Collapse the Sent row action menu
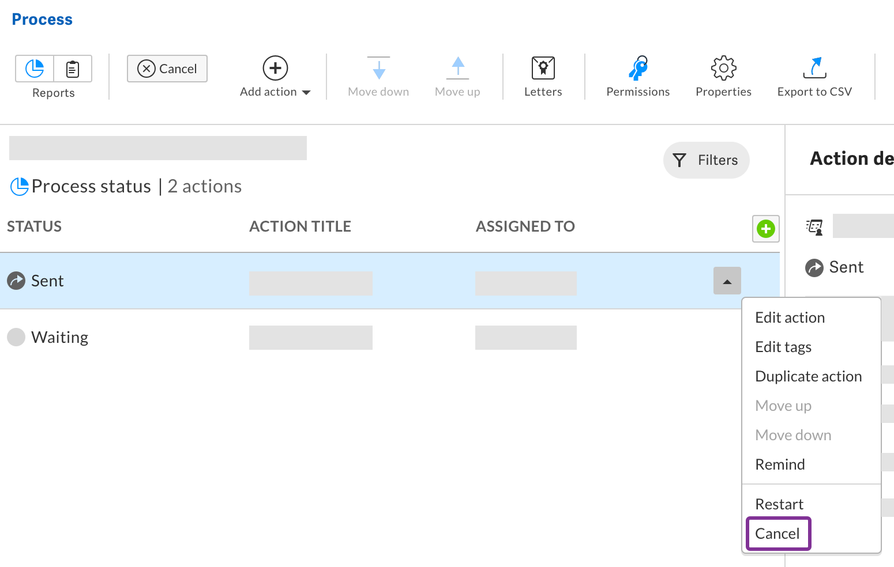Image resolution: width=894 pixels, height=567 pixels. click(x=727, y=281)
